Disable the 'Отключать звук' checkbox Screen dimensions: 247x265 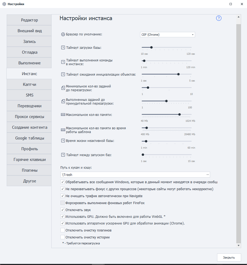pos(63,210)
